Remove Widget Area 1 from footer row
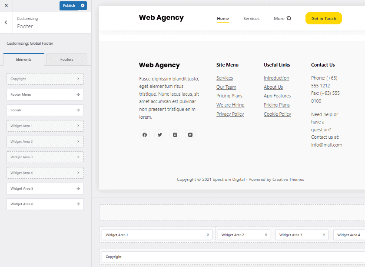The height and width of the screenshot is (267, 365). coord(208,235)
